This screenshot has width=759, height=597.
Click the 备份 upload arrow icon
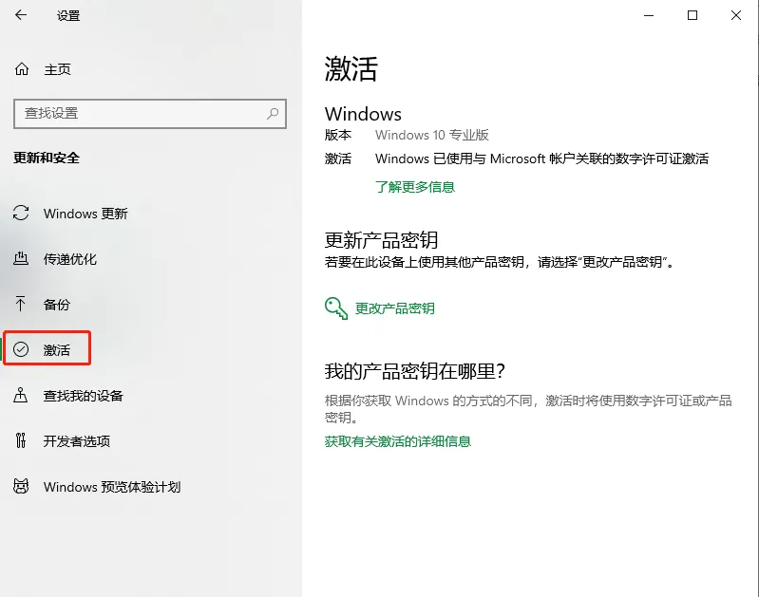20,304
